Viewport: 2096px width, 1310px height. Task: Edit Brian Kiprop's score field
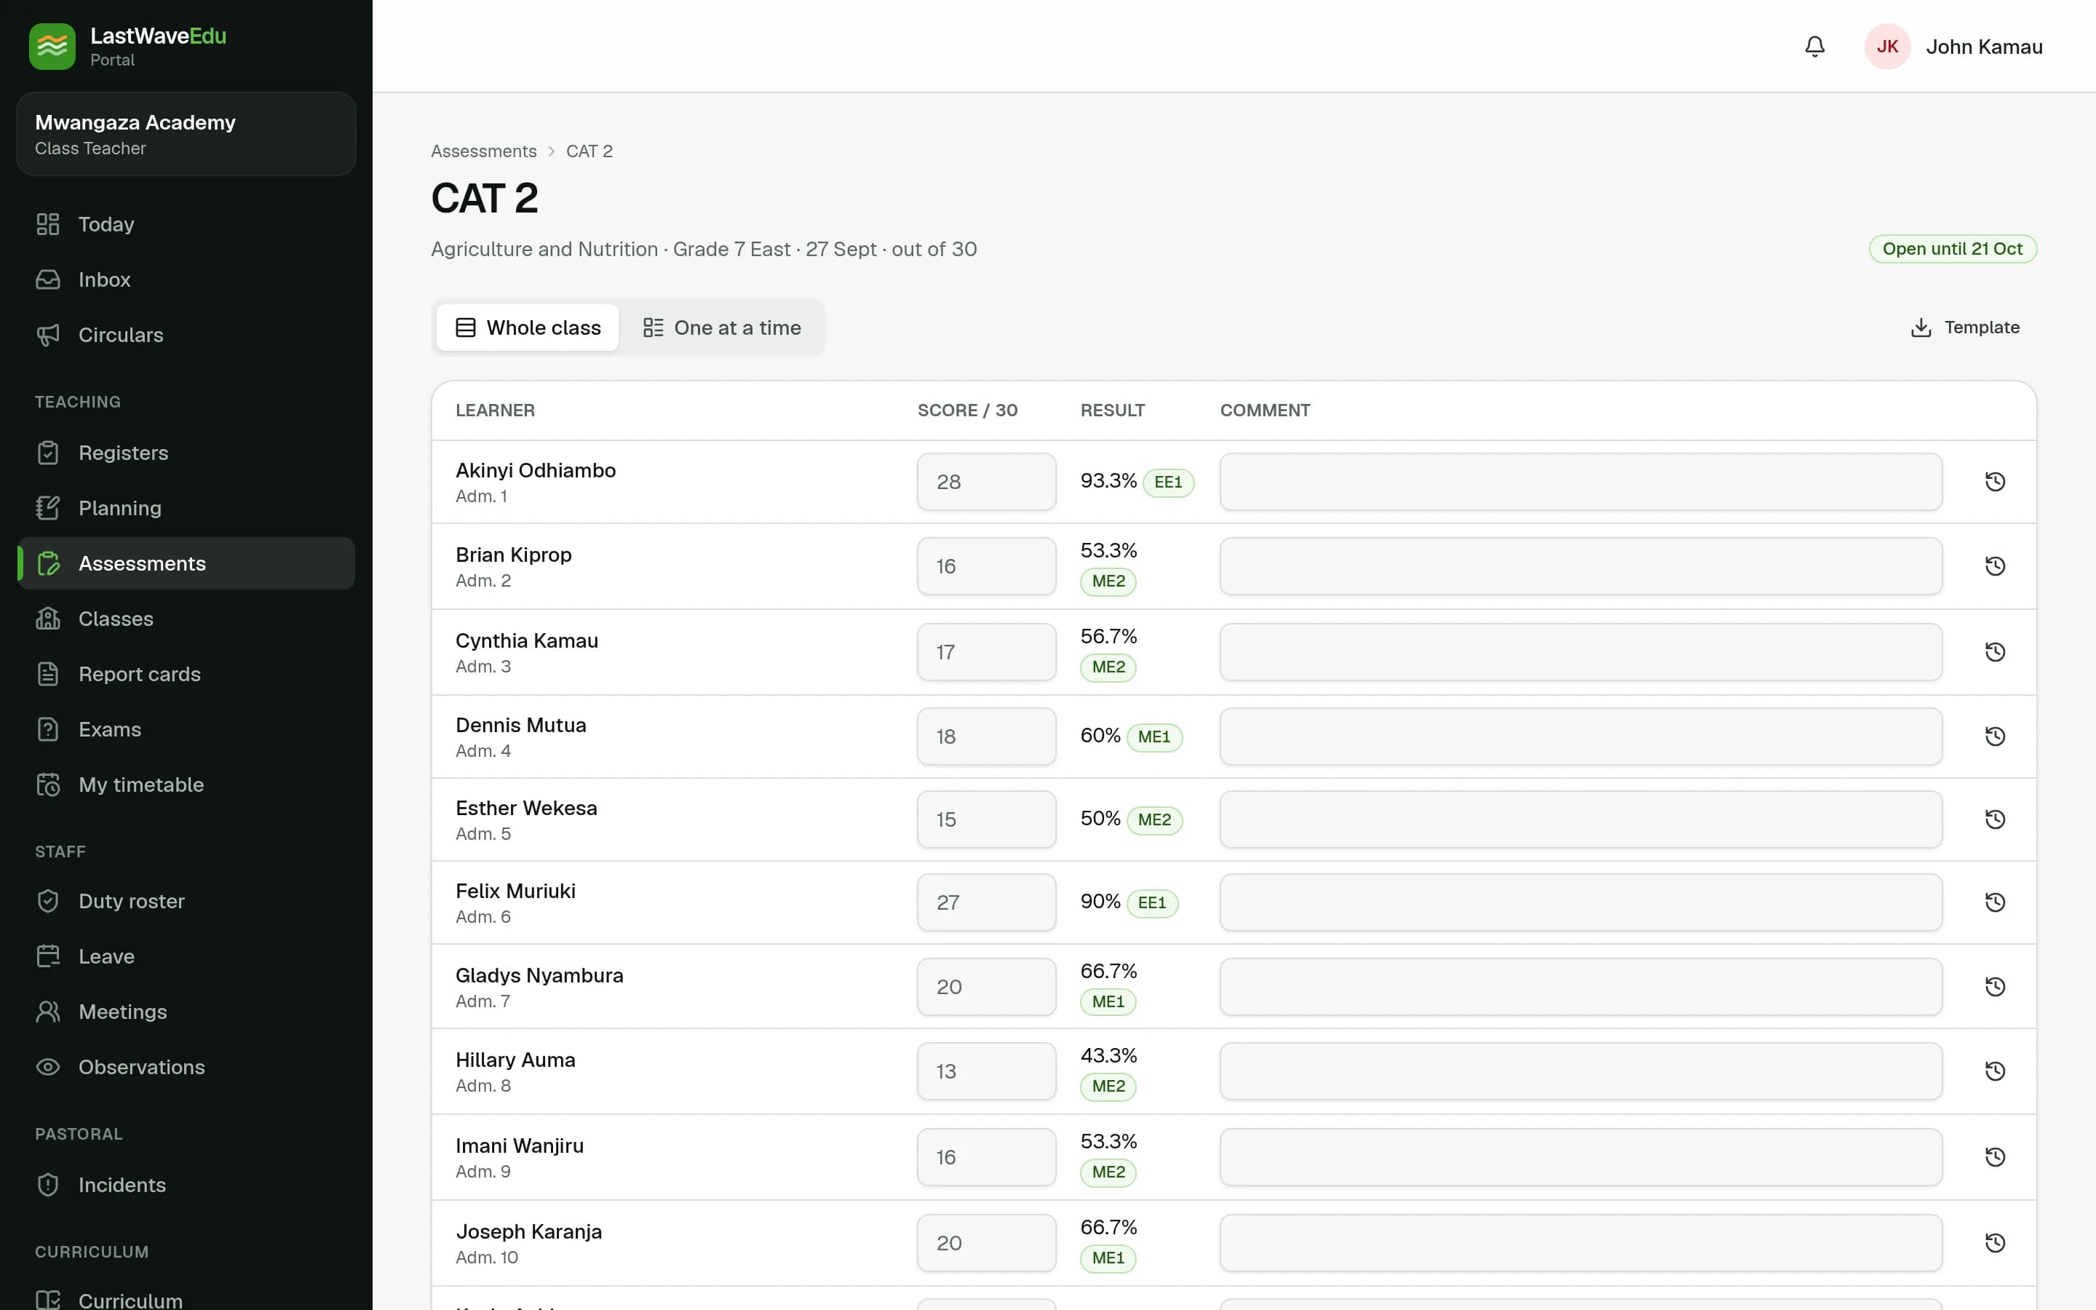pyautogui.click(x=987, y=567)
